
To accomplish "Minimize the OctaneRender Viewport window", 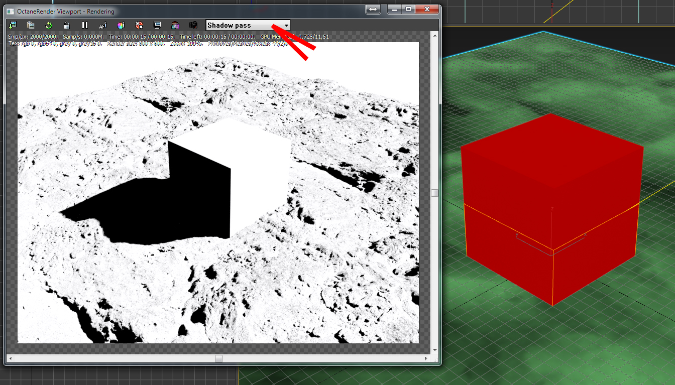I will click(x=395, y=9).
